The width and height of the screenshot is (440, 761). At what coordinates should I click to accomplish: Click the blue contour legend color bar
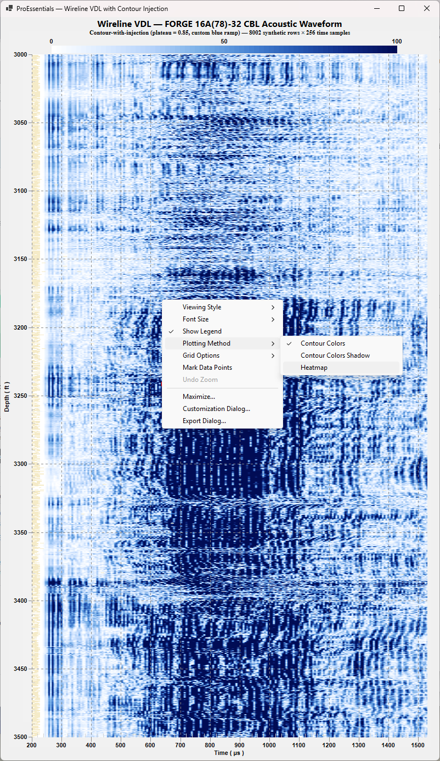(224, 49)
